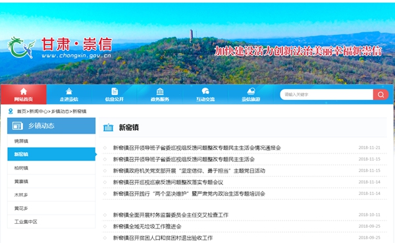Open 政务服务 menu label
395x243 pixels.
coord(160,99)
